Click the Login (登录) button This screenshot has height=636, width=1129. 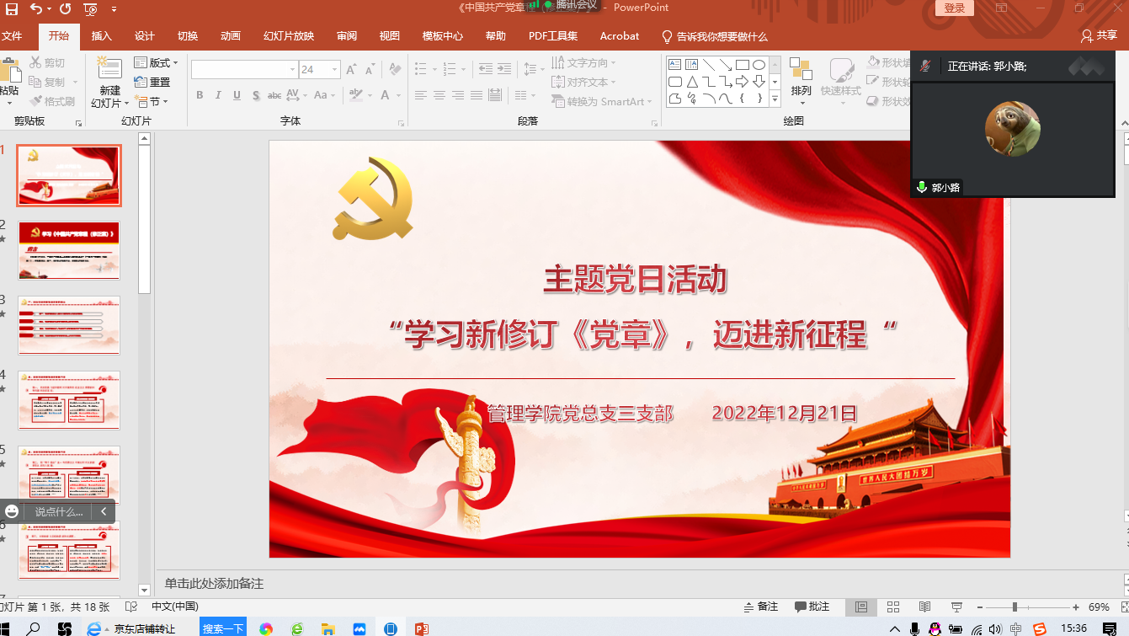[x=954, y=8]
